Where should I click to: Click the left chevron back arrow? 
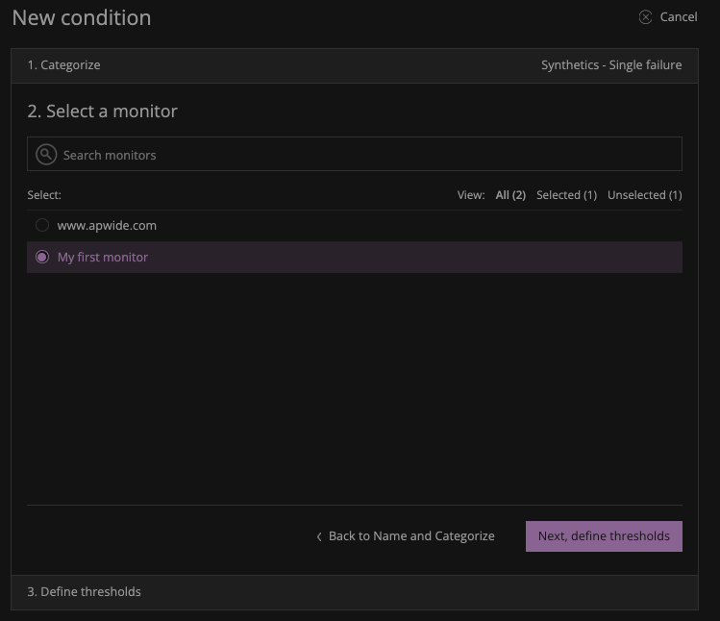pyautogui.click(x=319, y=536)
